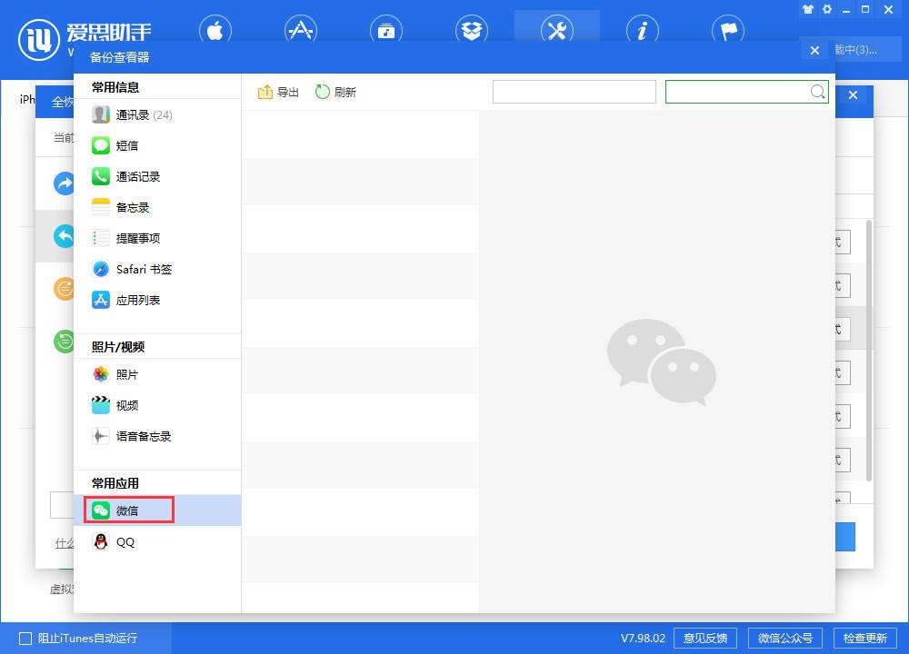909x654 pixels.
Task: Select Photos 照片 in sidebar
Action: coord(157,375)
